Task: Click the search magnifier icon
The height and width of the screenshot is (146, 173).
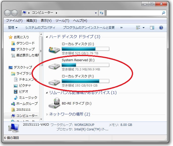Action: [x=163, y=13]
